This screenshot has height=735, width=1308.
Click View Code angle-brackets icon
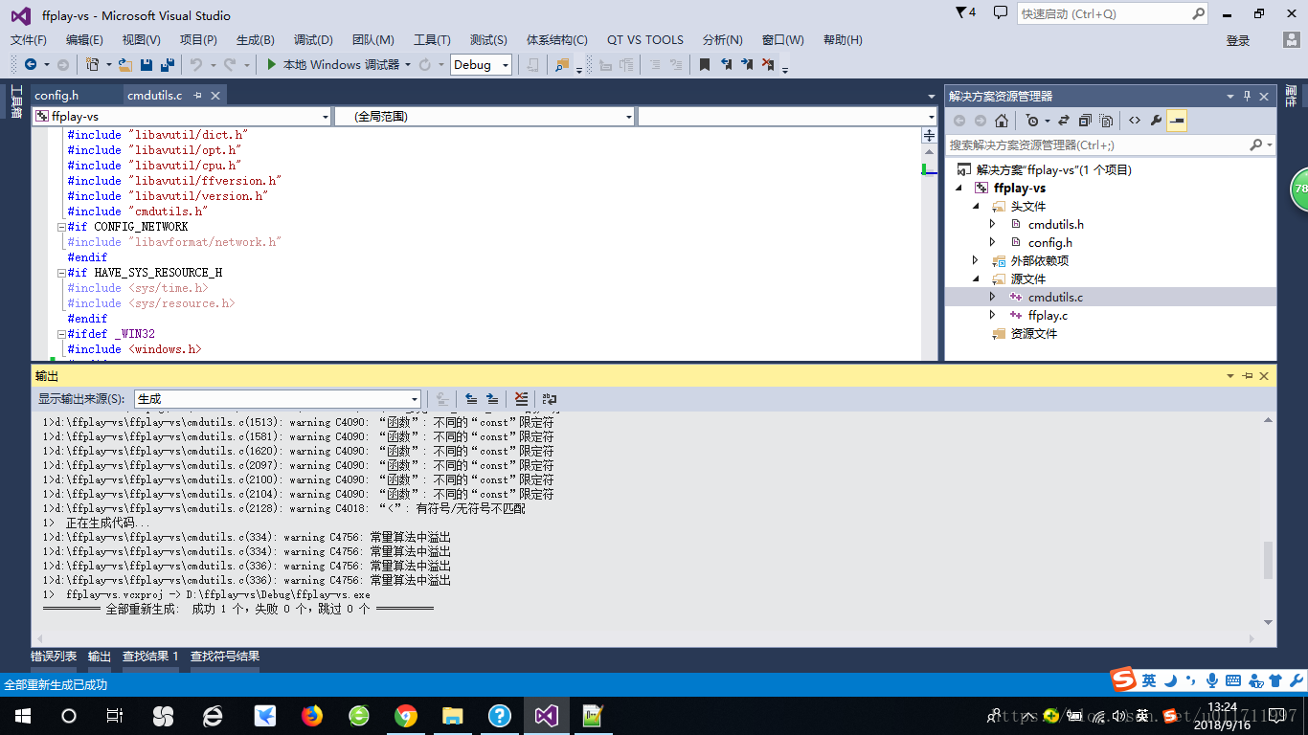[1134, 121]
